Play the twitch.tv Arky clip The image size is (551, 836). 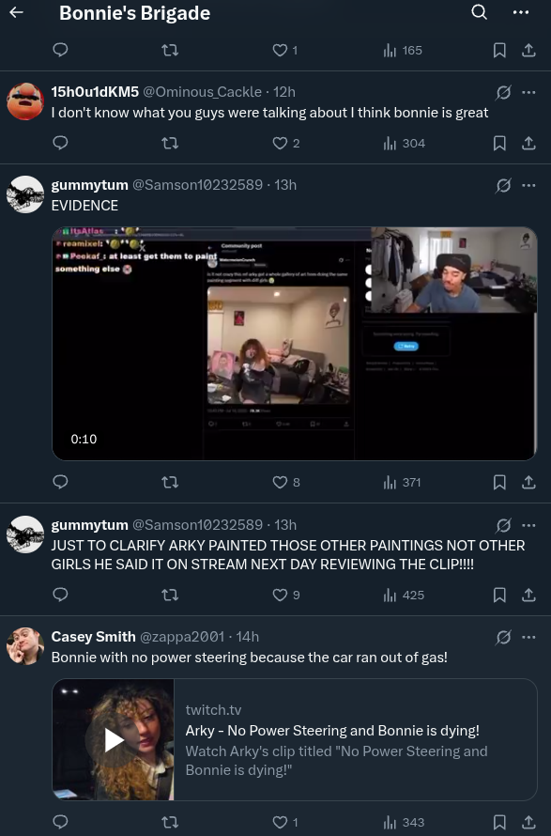[x=114, y=739]
